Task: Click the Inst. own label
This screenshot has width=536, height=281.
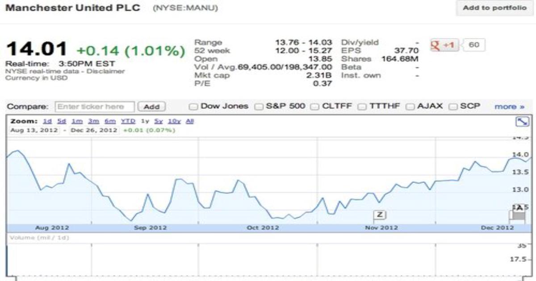Action: coord(361,75)
